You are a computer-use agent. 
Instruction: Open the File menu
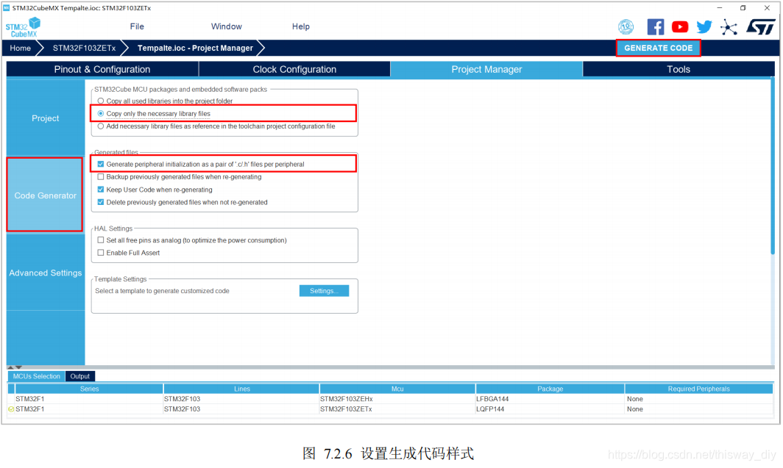tap(137, 26)
